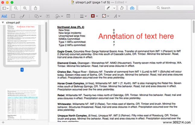
Task: Select the highlight pen tool
Action: pos(108,8)
